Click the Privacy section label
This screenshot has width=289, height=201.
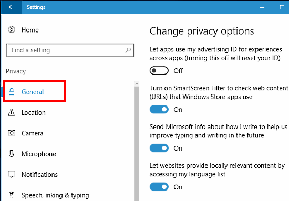pyautogui.click(x=16, y=71)
